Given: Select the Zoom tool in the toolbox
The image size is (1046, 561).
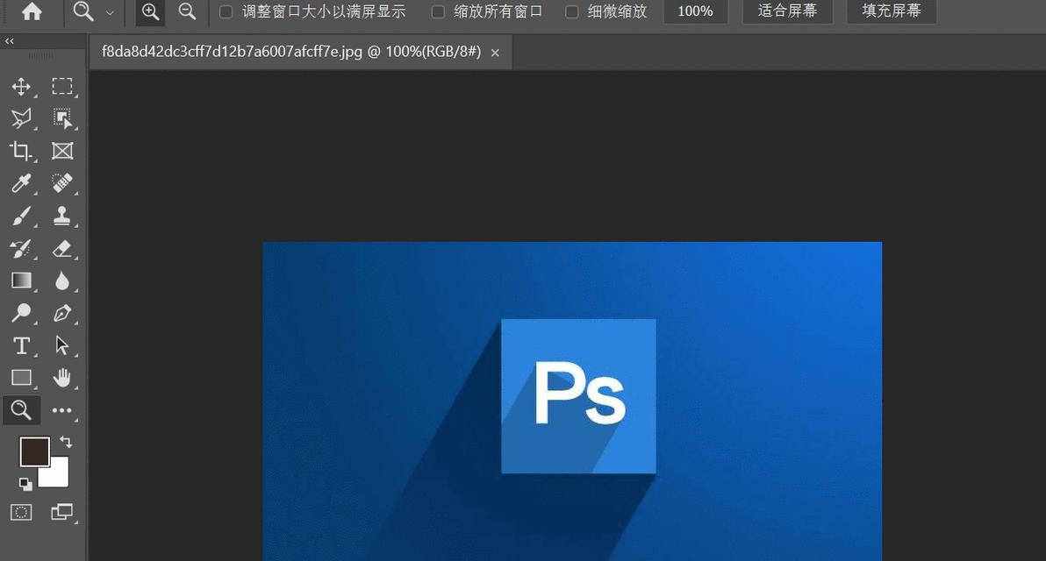Looking at the screenshot, I should click(21, 409).
